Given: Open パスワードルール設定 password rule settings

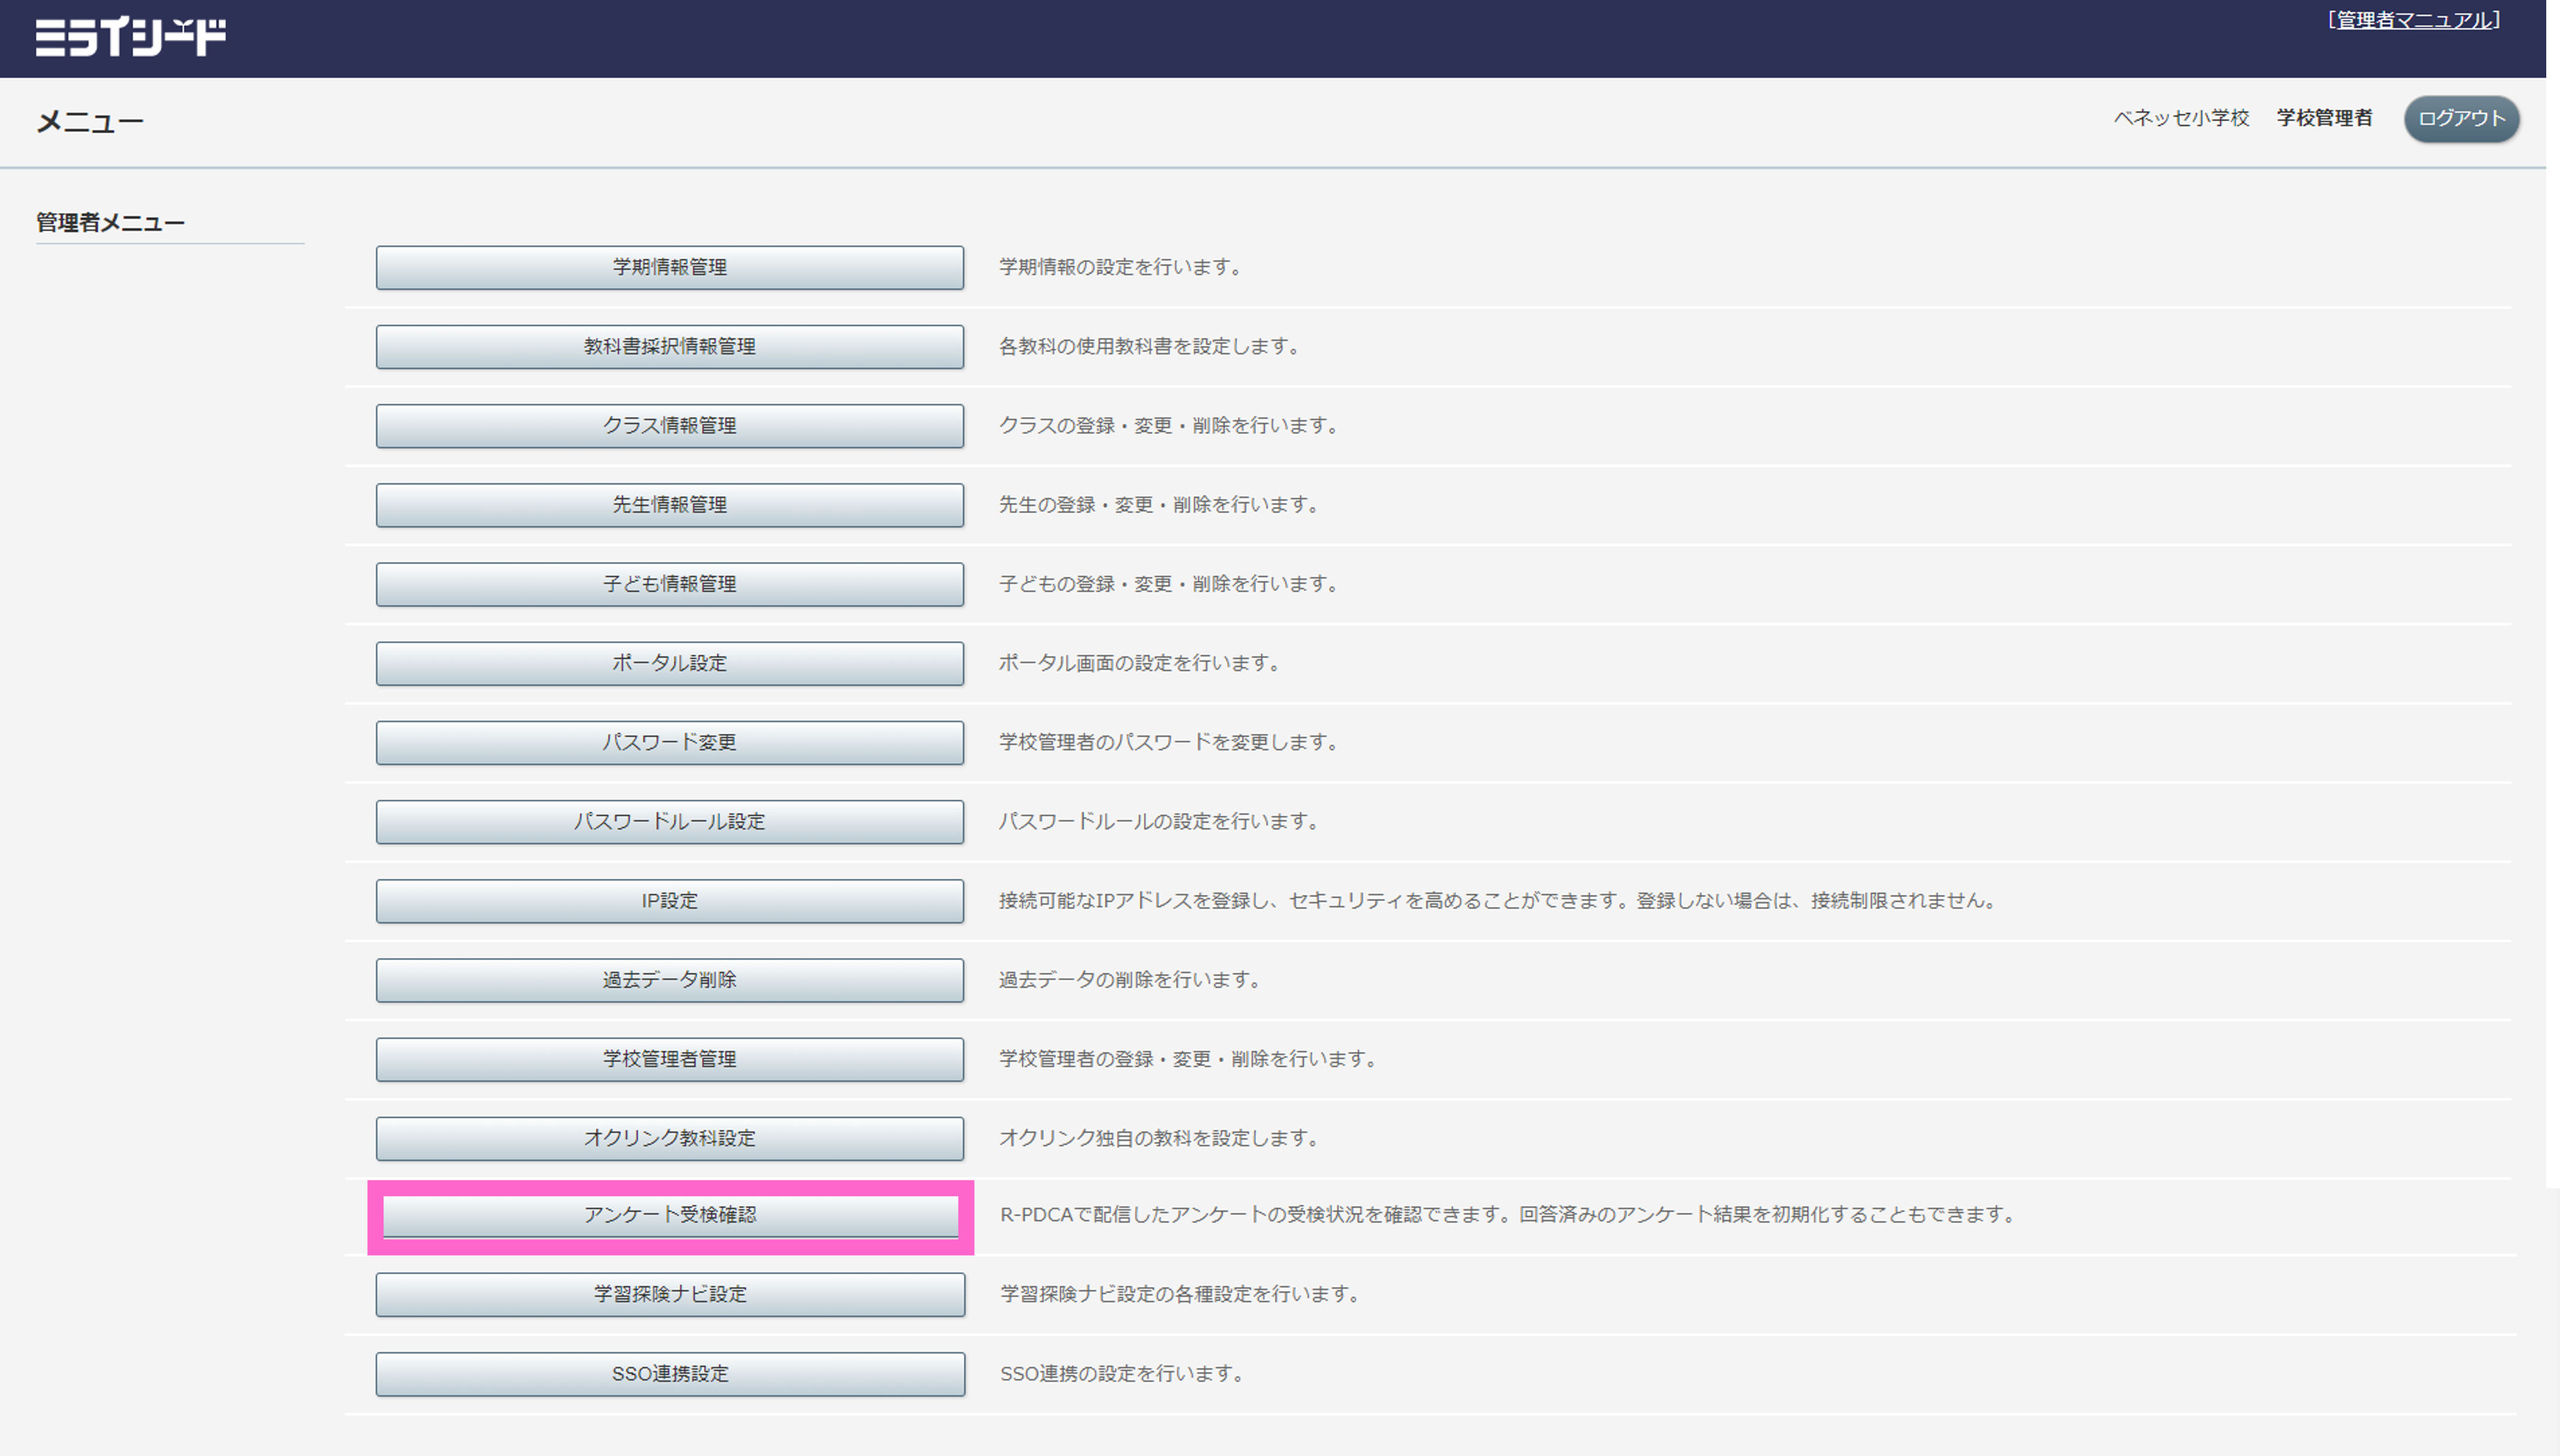Looking at the screenshot, I should pyautogui.click(x=669, y=821).
